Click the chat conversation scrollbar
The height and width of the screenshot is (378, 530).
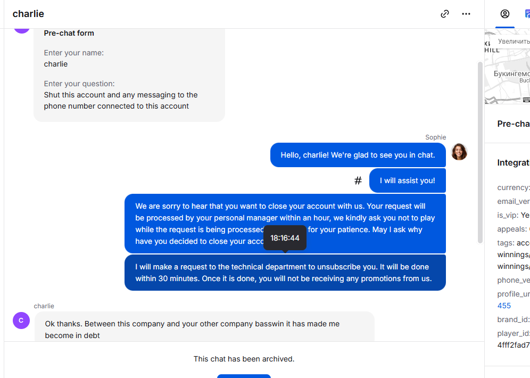click(480, 152)
